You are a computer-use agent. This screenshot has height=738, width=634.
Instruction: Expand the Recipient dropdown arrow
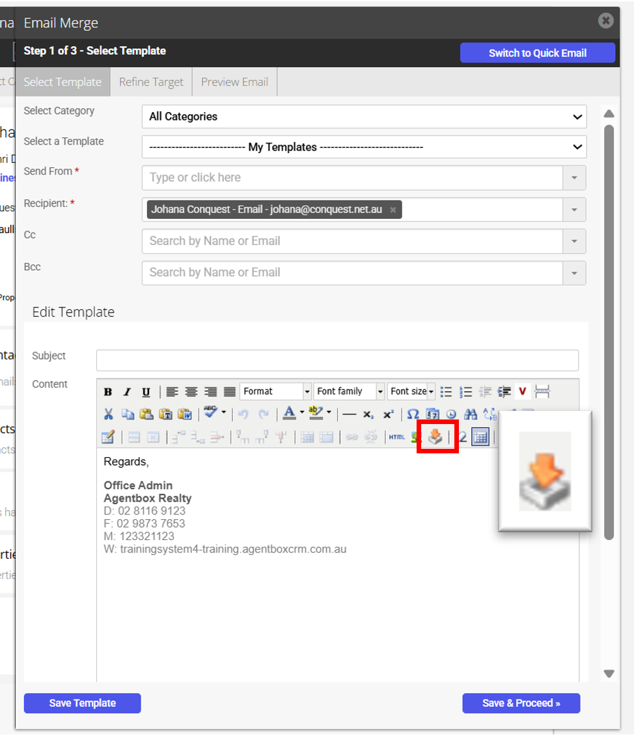574,210
